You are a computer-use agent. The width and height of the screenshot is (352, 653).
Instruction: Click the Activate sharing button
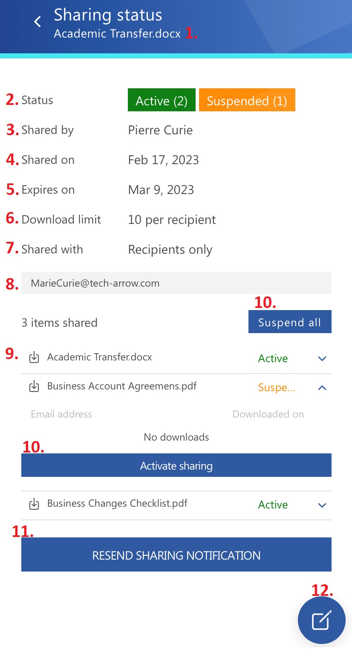coord(176,465)
